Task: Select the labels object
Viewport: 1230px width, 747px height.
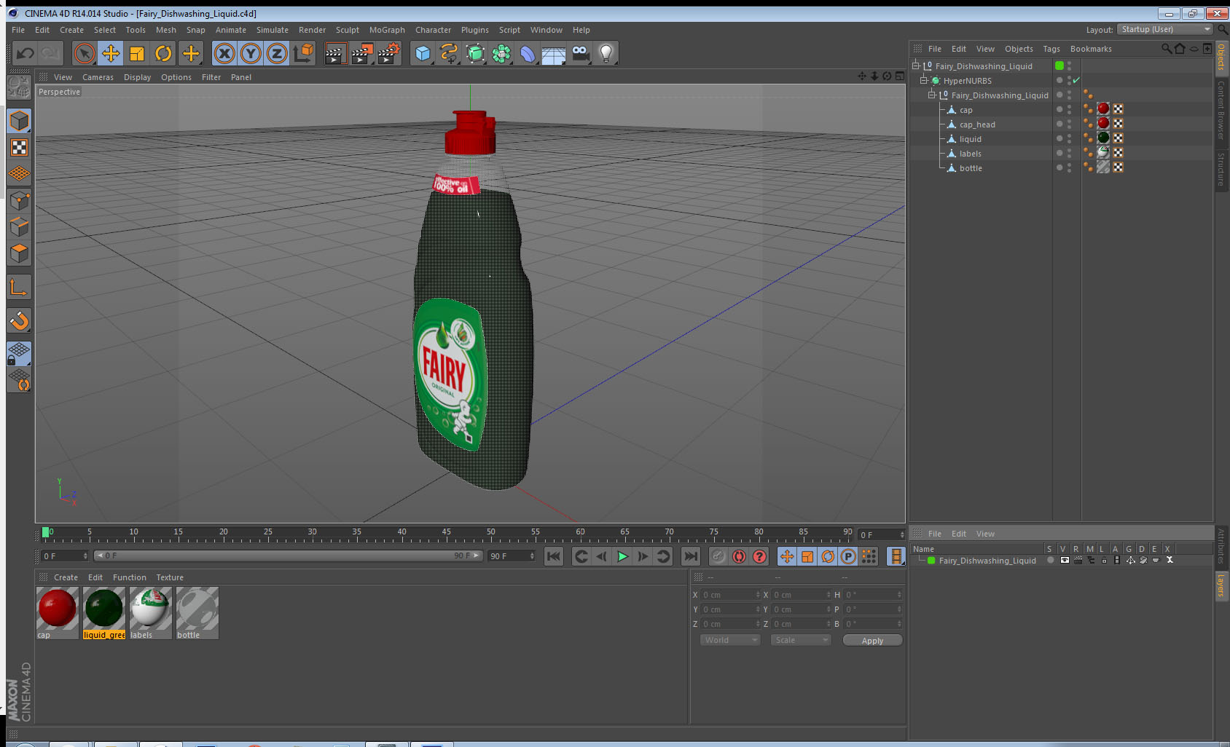Action: (970, 154)
